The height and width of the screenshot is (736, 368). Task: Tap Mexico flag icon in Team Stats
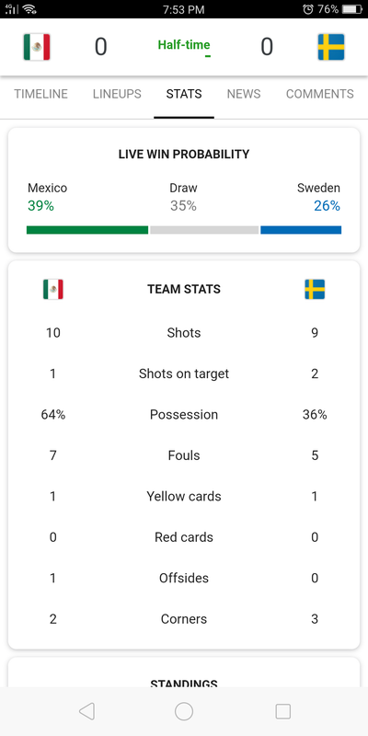pos(53,289)
